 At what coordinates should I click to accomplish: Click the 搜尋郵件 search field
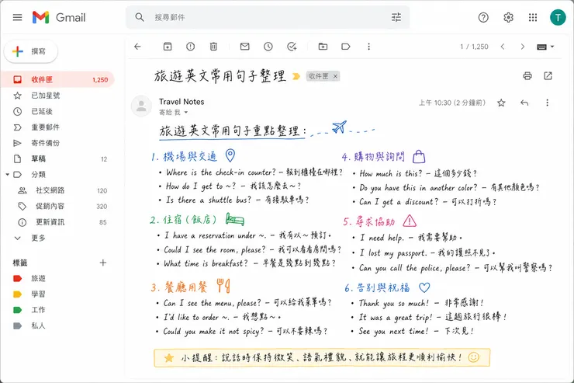[x=268, y=17]
